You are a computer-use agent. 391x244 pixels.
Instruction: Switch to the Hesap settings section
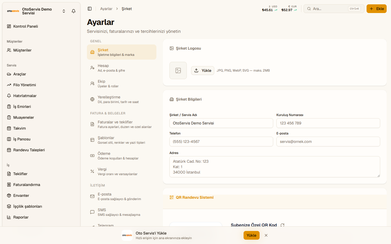[122, 68]
